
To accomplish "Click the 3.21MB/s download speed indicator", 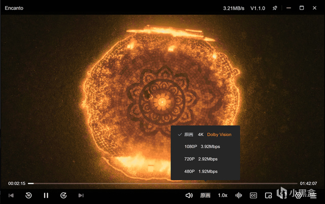I will click(234, 8).
